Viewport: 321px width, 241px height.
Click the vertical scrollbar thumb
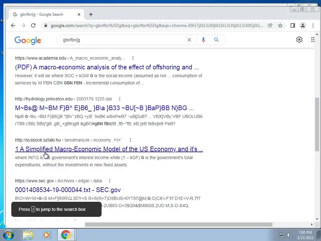[x=317, y=124]
